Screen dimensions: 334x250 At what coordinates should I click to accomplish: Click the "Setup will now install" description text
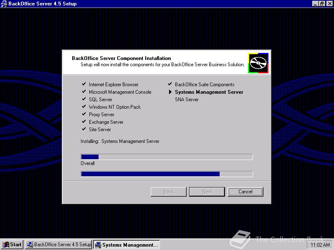(162, 65)
